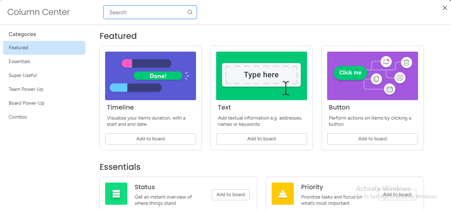Add the Timeline column to board
451x211 pixels.
[151, 139]
